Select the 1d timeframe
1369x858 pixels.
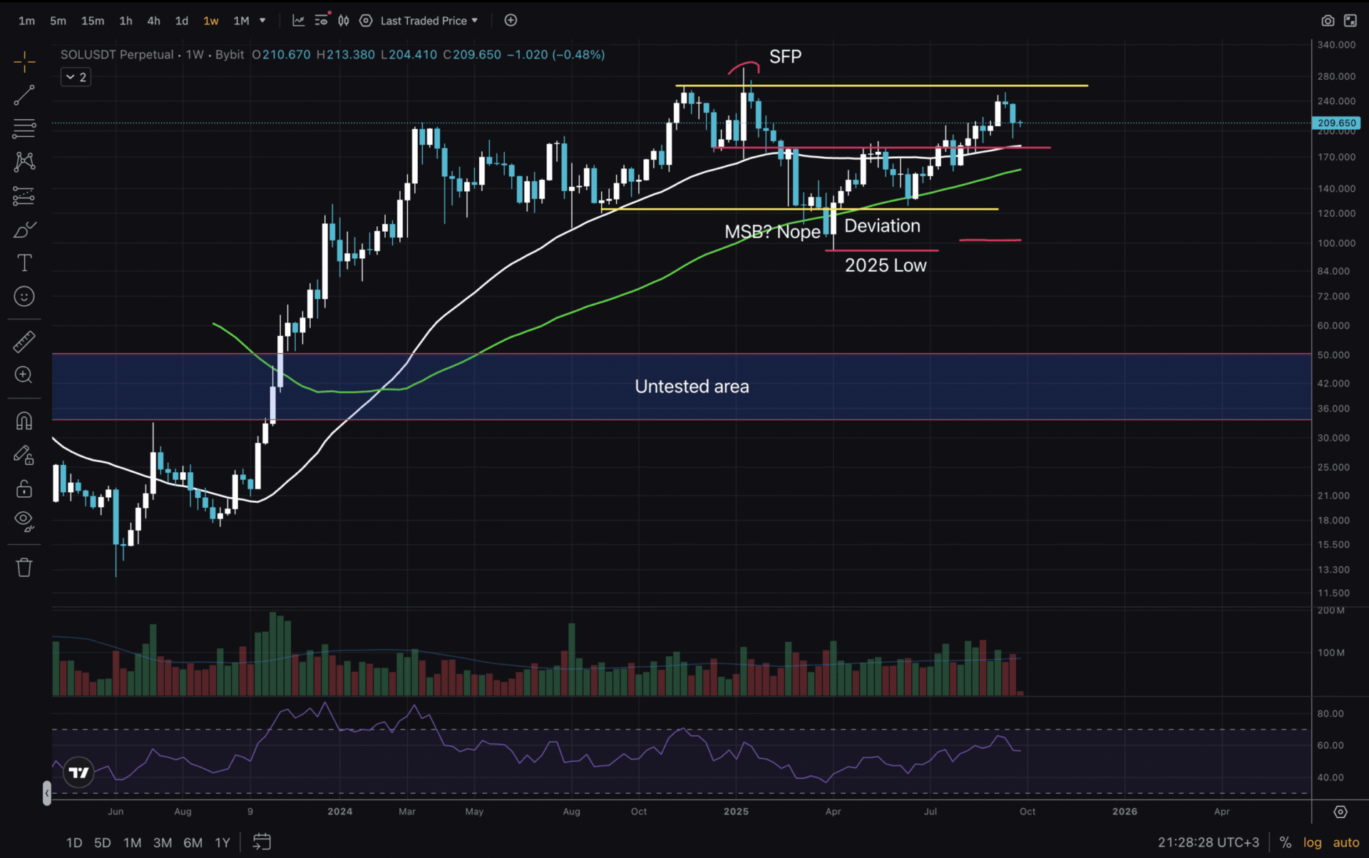[x=182, y=21]
